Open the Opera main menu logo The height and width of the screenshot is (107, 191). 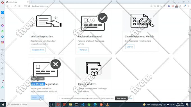click(3, 3)
